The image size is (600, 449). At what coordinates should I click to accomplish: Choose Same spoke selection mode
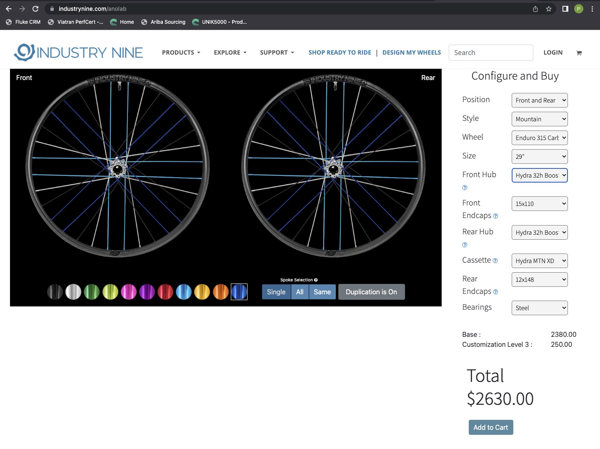(322, 292)
